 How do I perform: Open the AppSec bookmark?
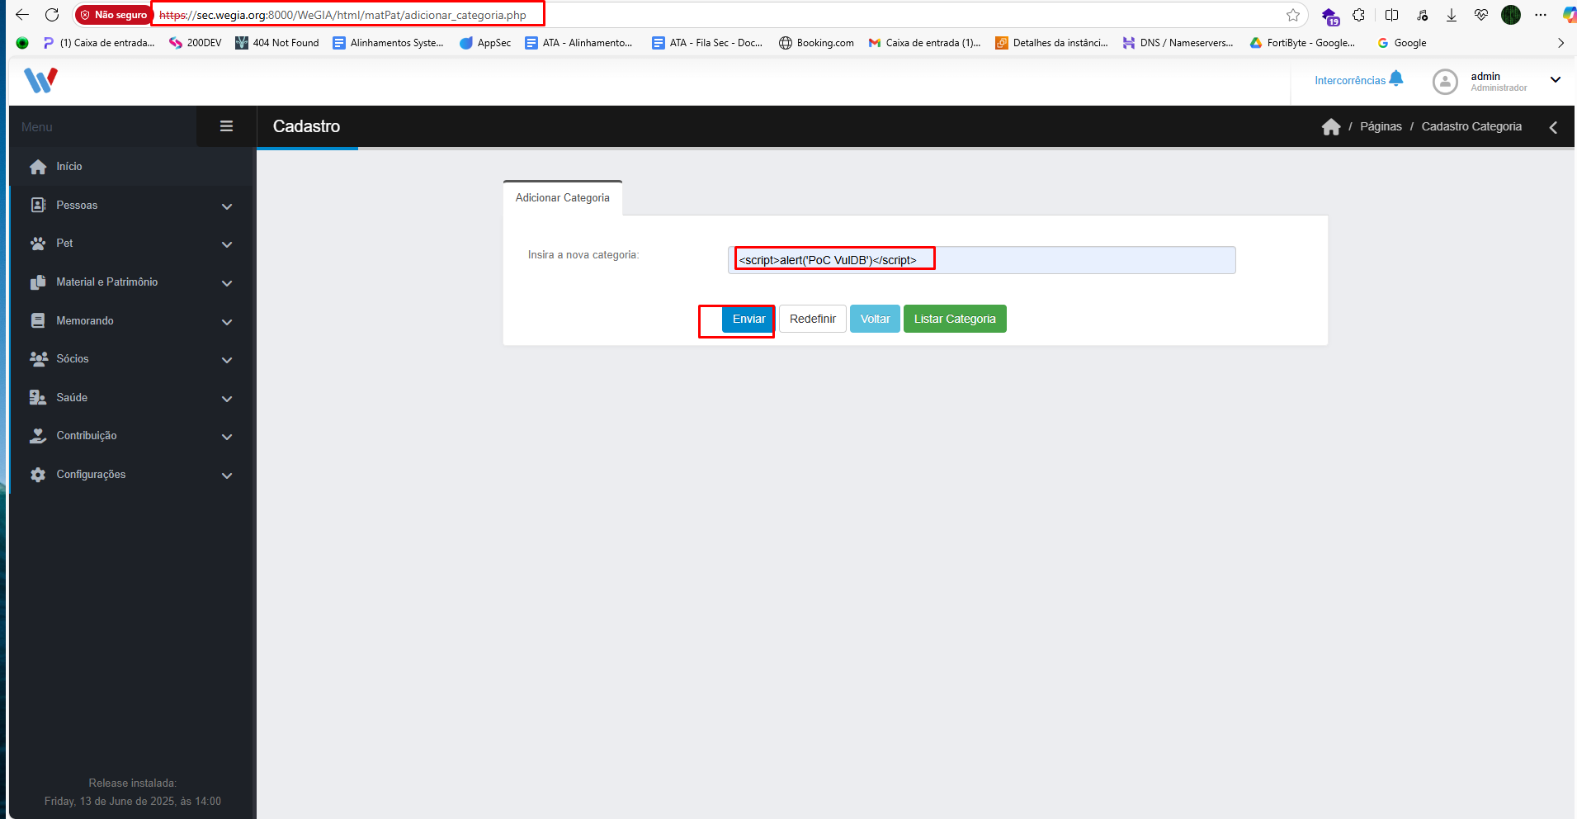pos(485,43)
